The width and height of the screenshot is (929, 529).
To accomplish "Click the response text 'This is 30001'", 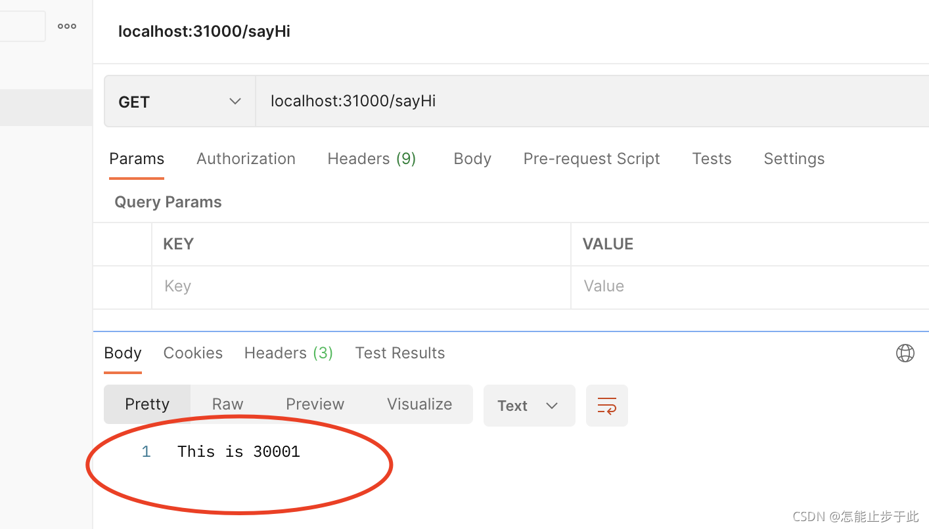I will point(238,452).
